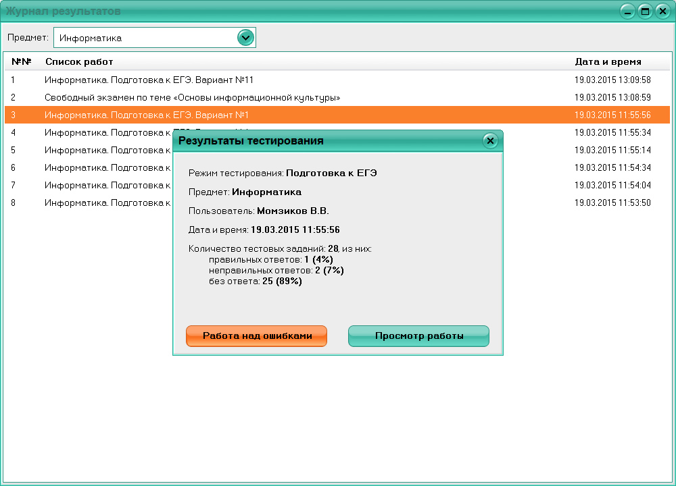Select the Основы информационной культуры exam entry

tap(192, 97)
